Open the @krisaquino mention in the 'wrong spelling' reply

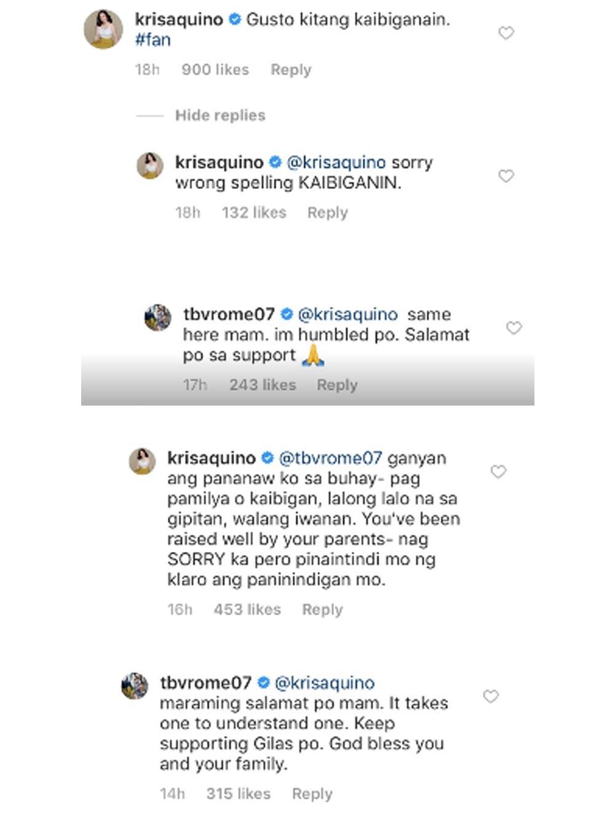click(336, 162)
